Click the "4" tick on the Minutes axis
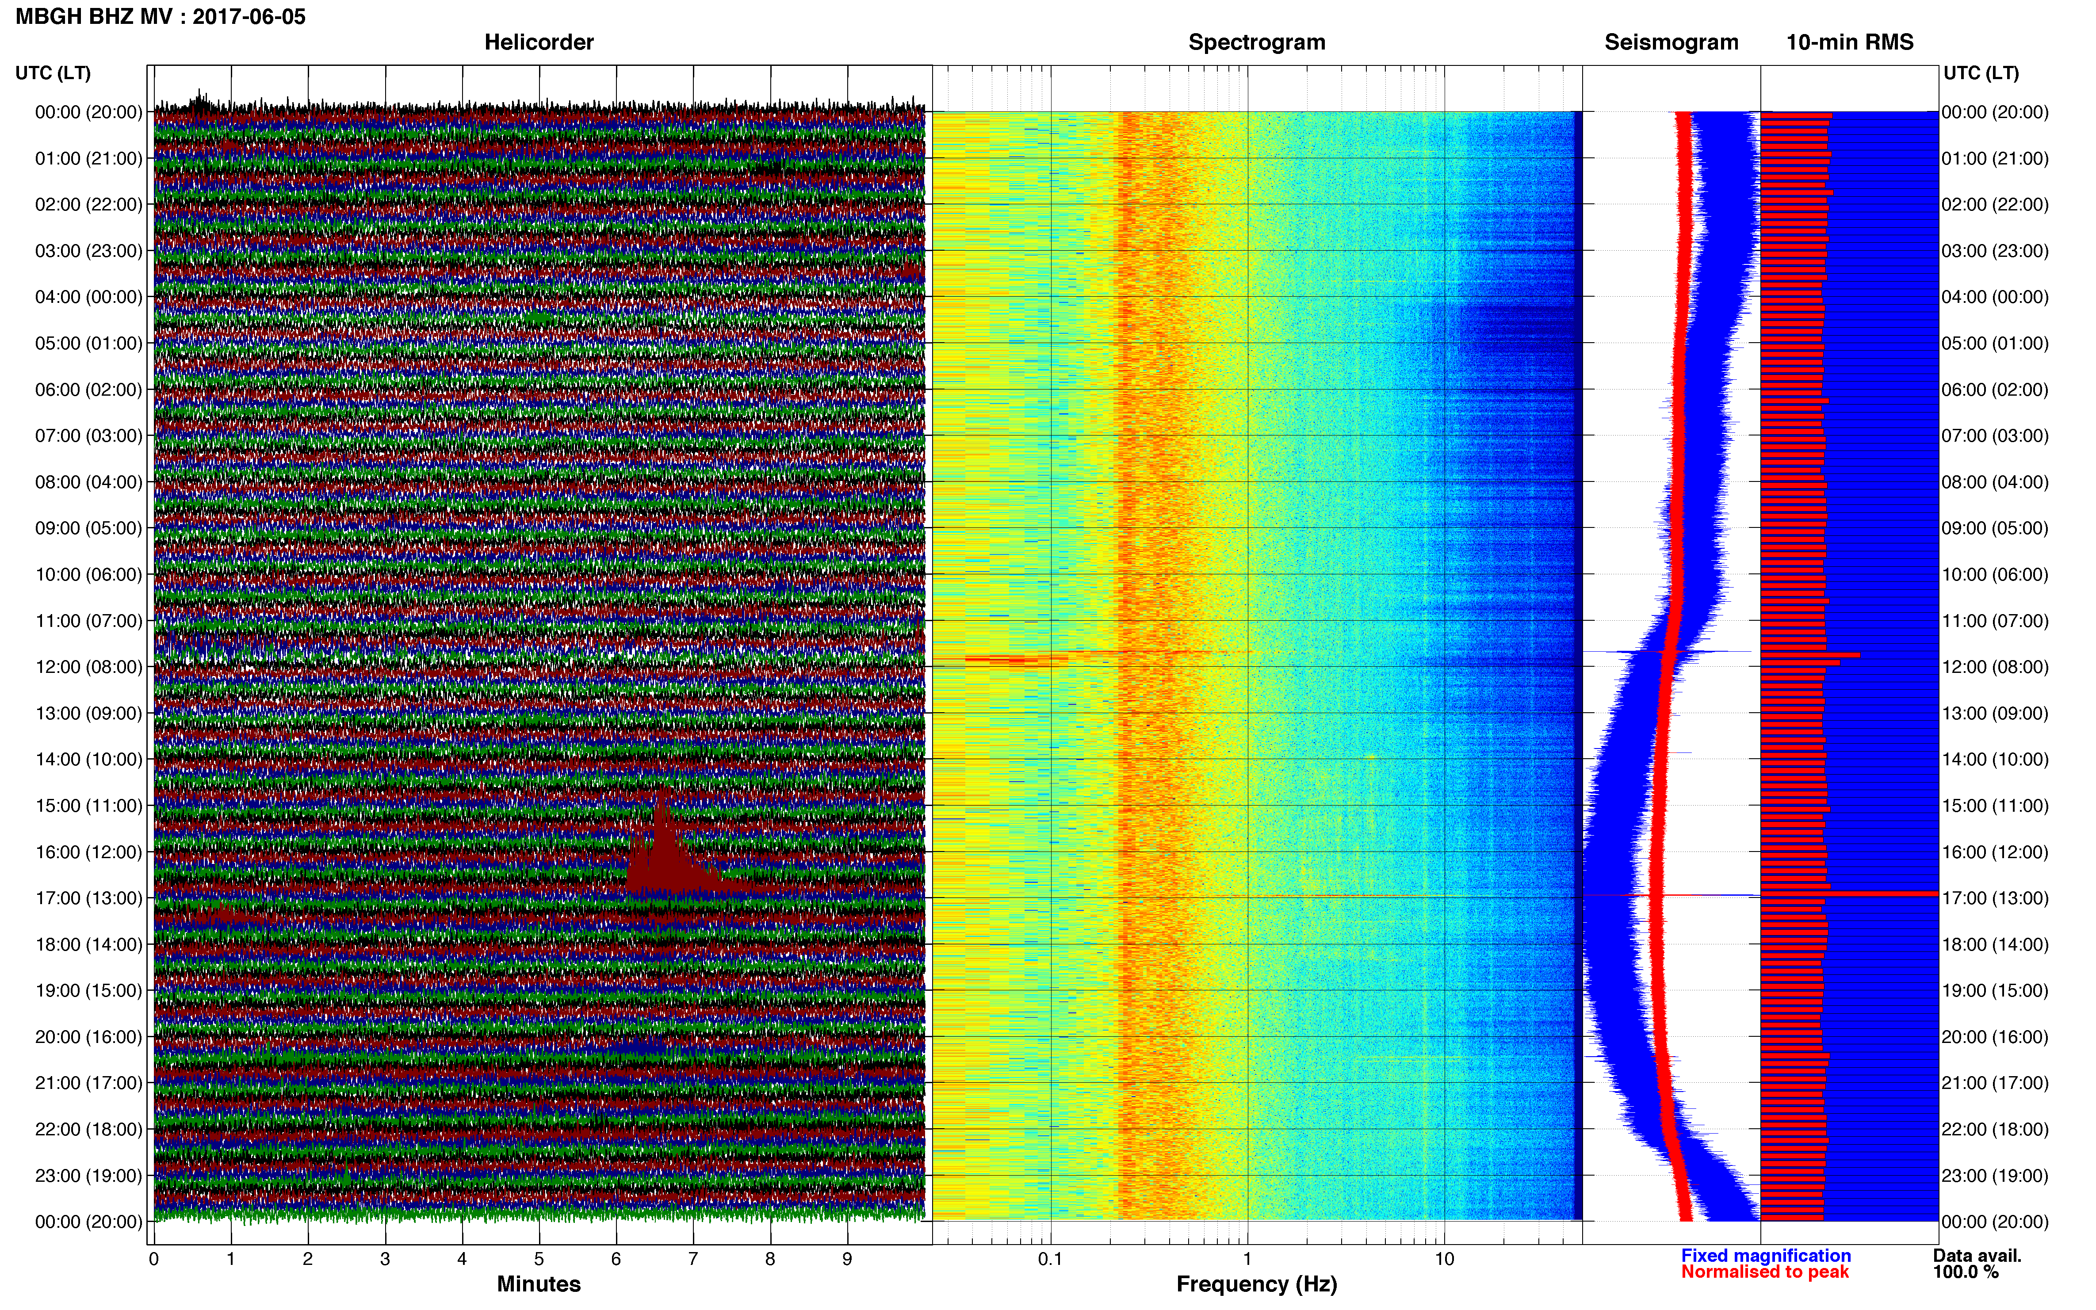 click(x=462, y=1260)
